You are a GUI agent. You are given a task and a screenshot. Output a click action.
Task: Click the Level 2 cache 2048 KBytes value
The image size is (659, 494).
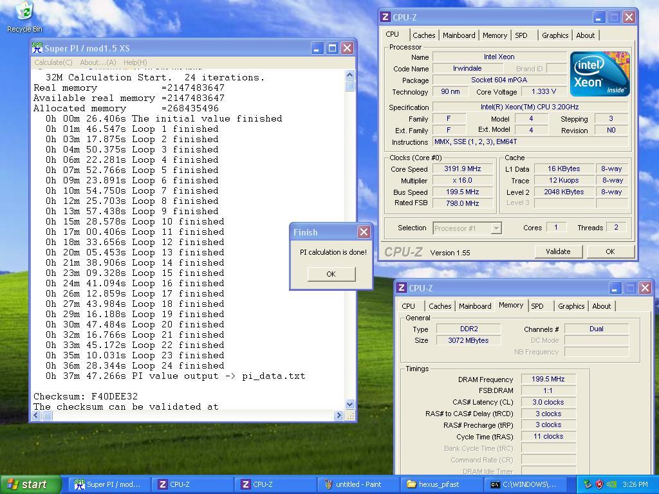[564, 192]
